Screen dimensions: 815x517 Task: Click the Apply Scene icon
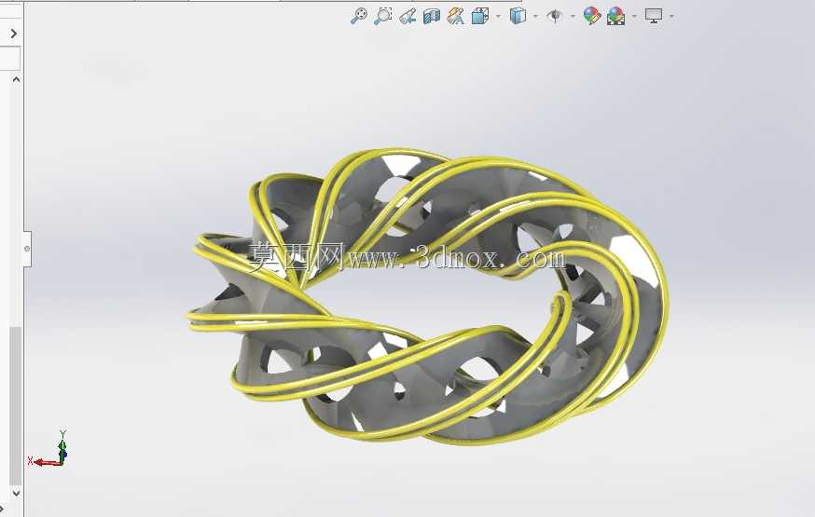tap(616, 16)
